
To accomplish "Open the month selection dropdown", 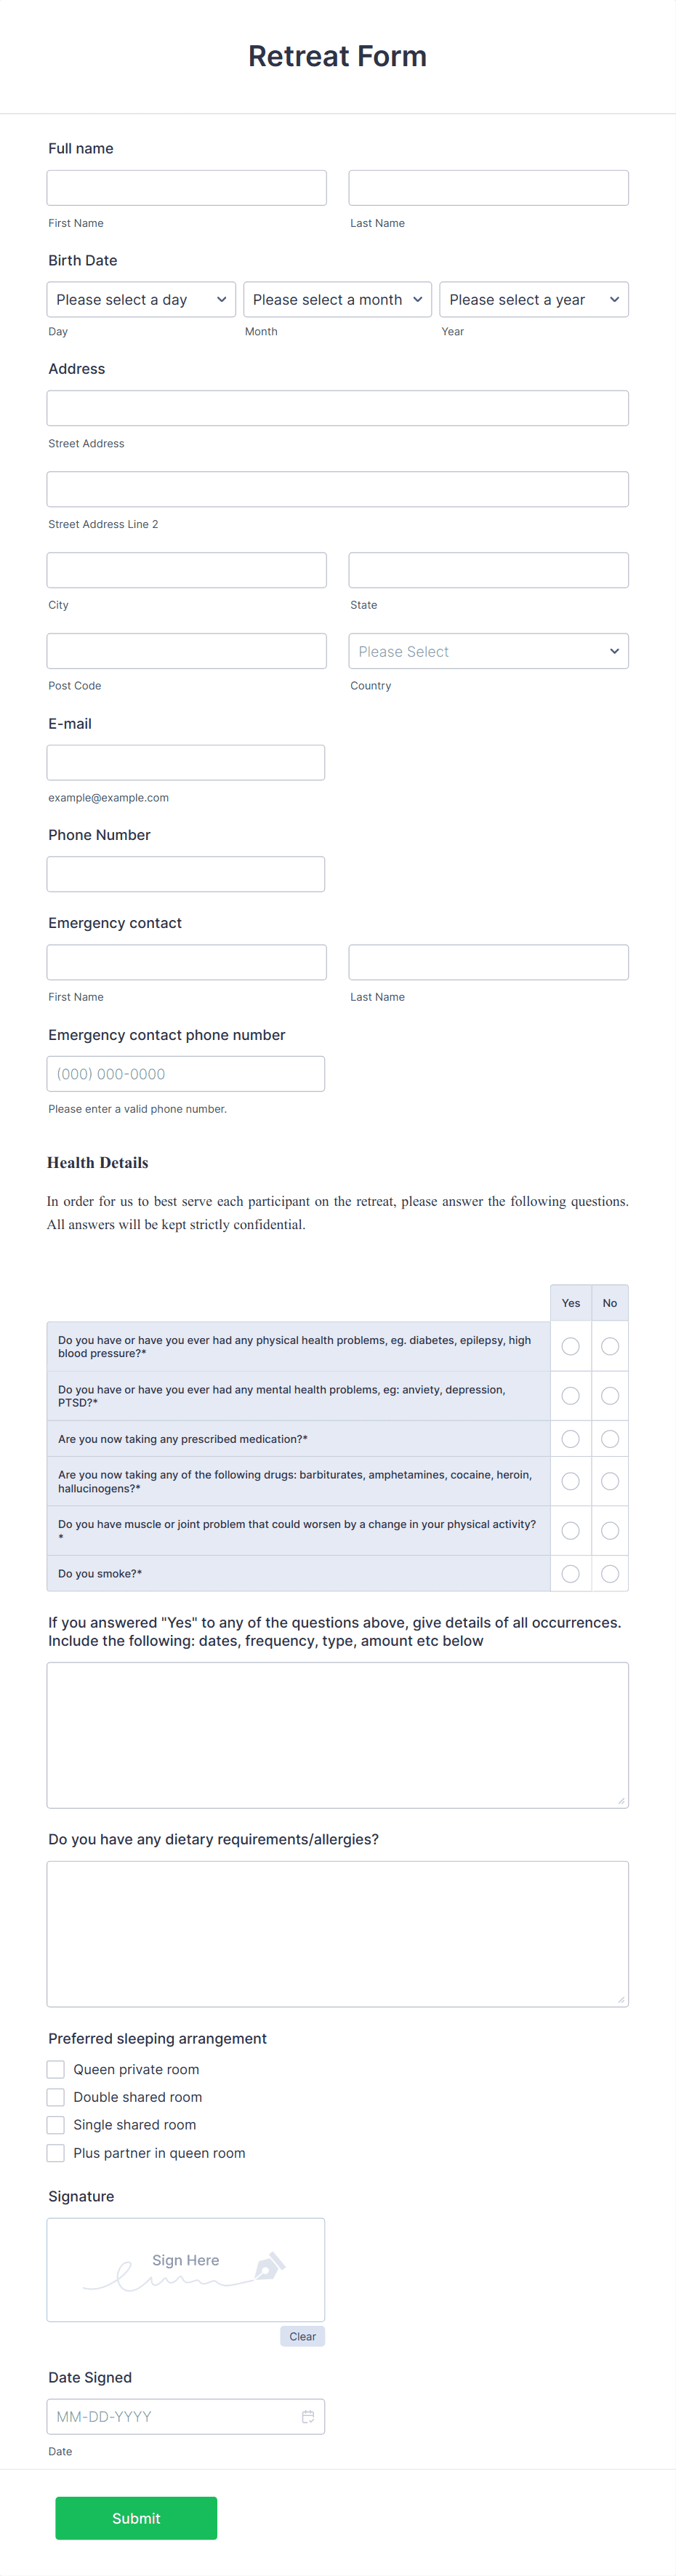I will point(337,299).
